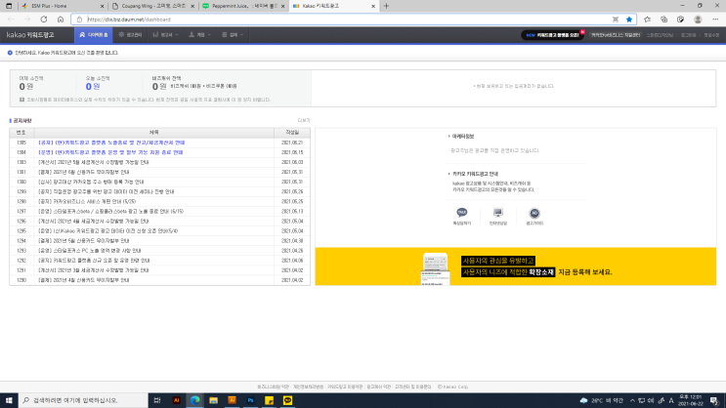
Task: Open notice 1295 ending with (5/4)
Action: (x=107, y=230)
